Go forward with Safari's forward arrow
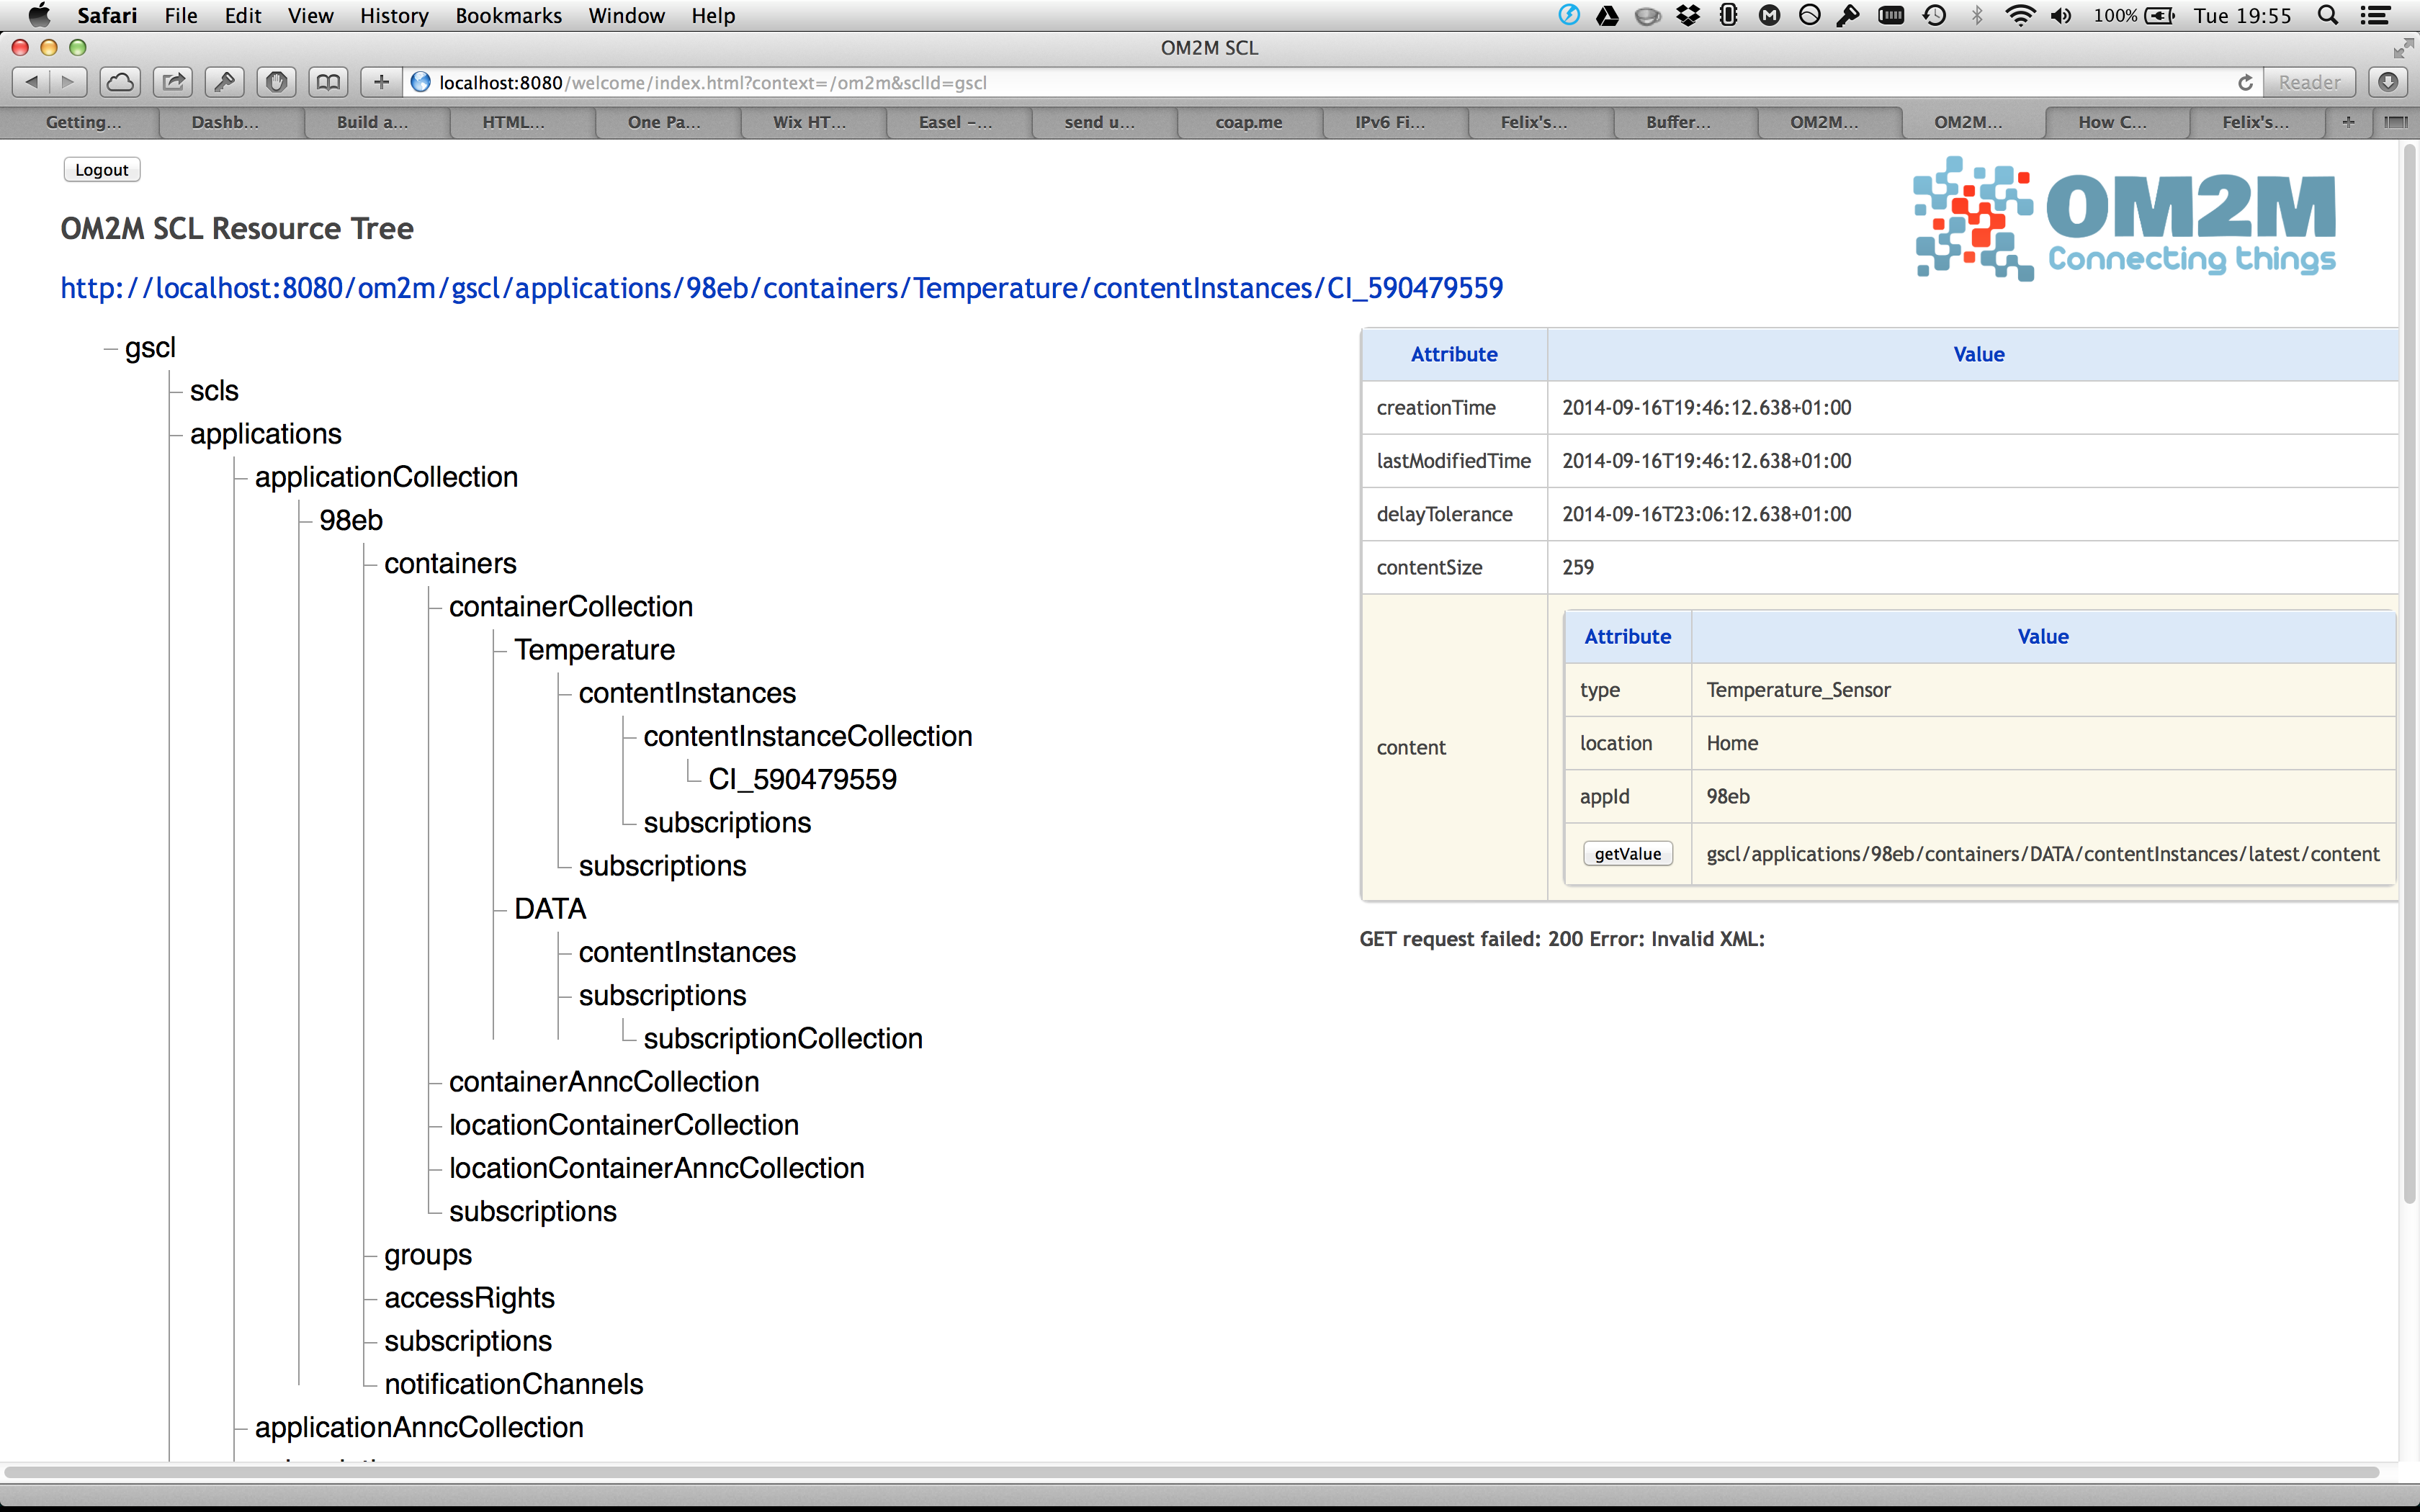Viewport: 2420px width, 1512px height. click(68, 82)
